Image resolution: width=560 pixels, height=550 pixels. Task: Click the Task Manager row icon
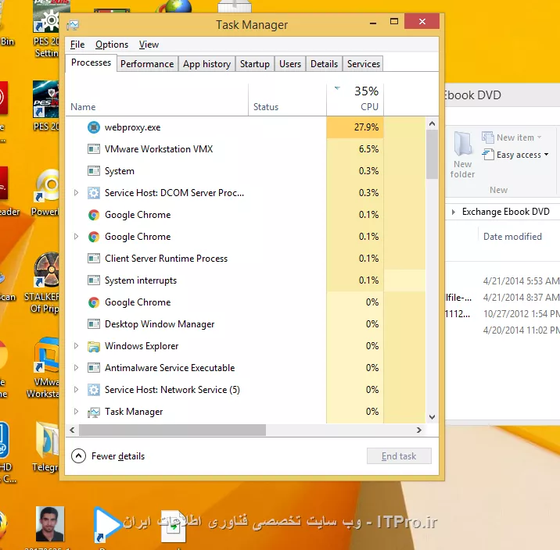[94, 412]
